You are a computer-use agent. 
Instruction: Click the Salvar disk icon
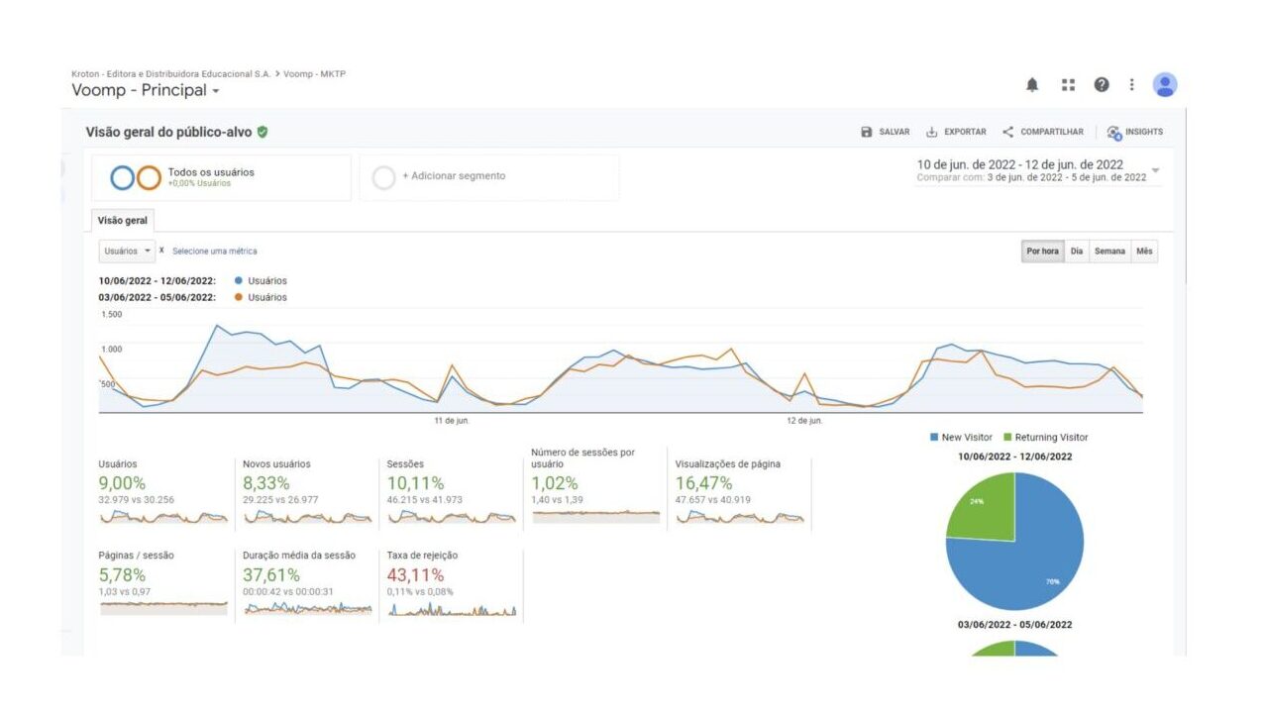tap(867, 132)
